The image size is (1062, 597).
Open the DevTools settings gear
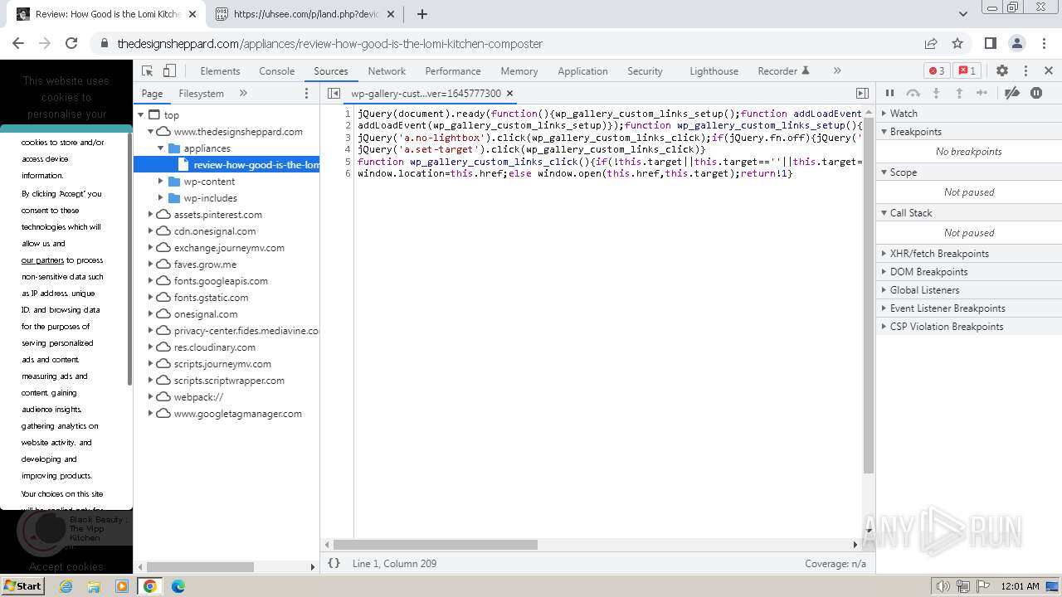point(1002,71)
